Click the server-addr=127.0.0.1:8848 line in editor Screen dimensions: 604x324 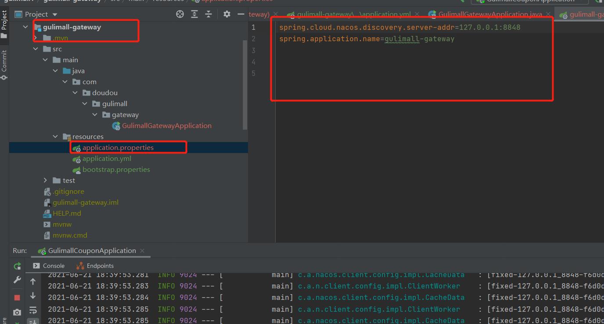click(399, 28)
